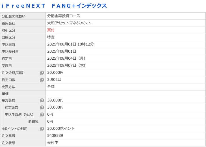Open help icon beside 申込手数料（税込）

click(x=42, y=114)
